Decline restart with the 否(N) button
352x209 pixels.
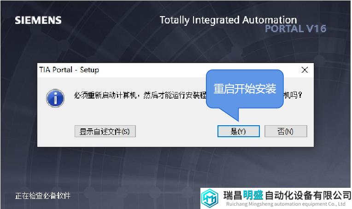286,131
